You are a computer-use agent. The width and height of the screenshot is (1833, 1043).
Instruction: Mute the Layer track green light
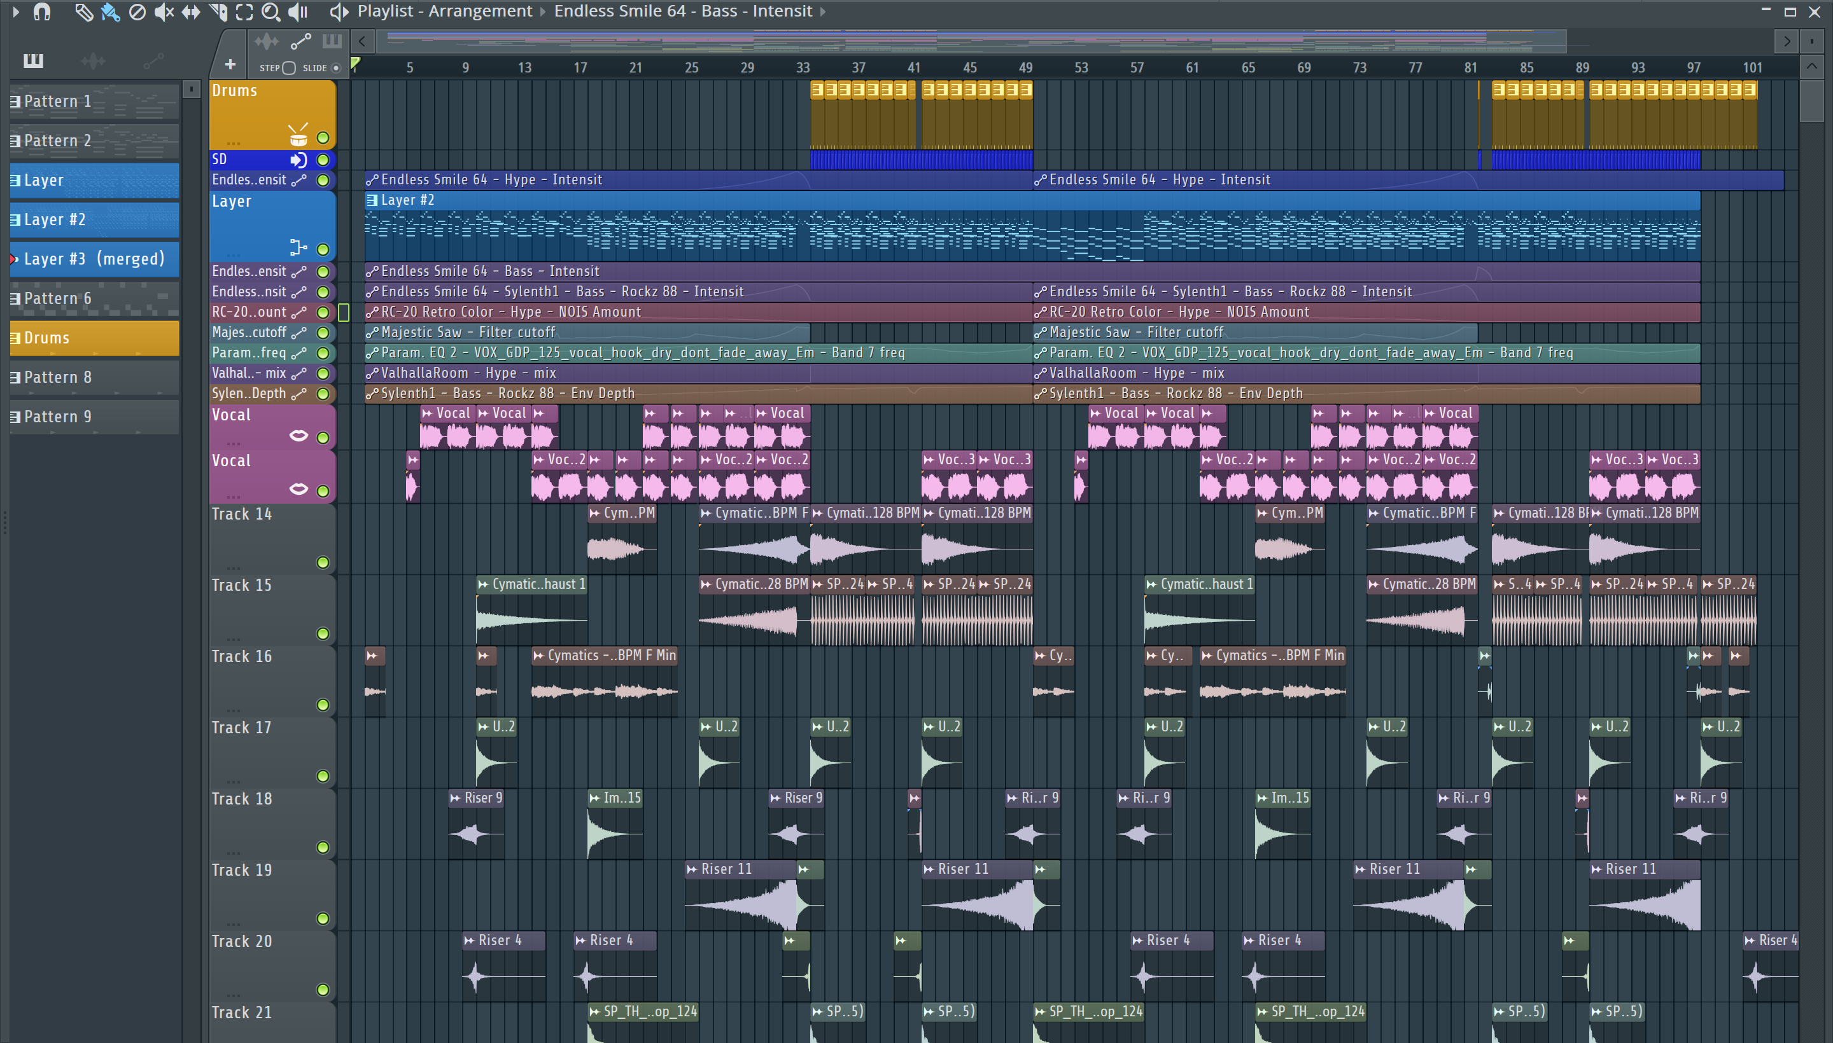coord(323,249)
